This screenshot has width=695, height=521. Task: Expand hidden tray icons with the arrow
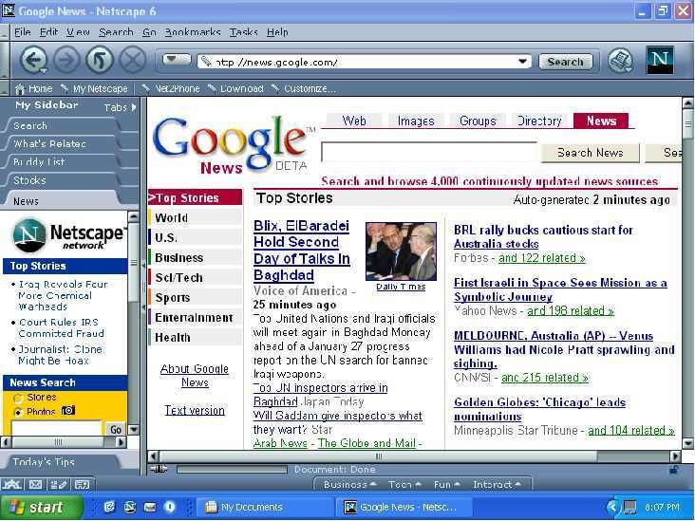(611, 507)
